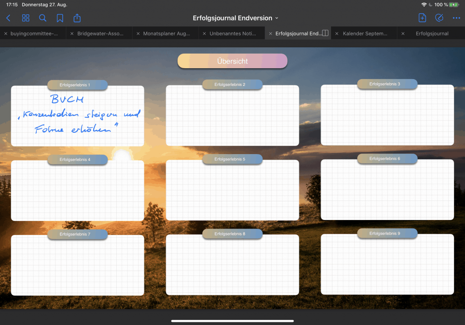This screenshot has width=465, height=325.
Task: Open the share/export icon
Action: pos(77,18)
